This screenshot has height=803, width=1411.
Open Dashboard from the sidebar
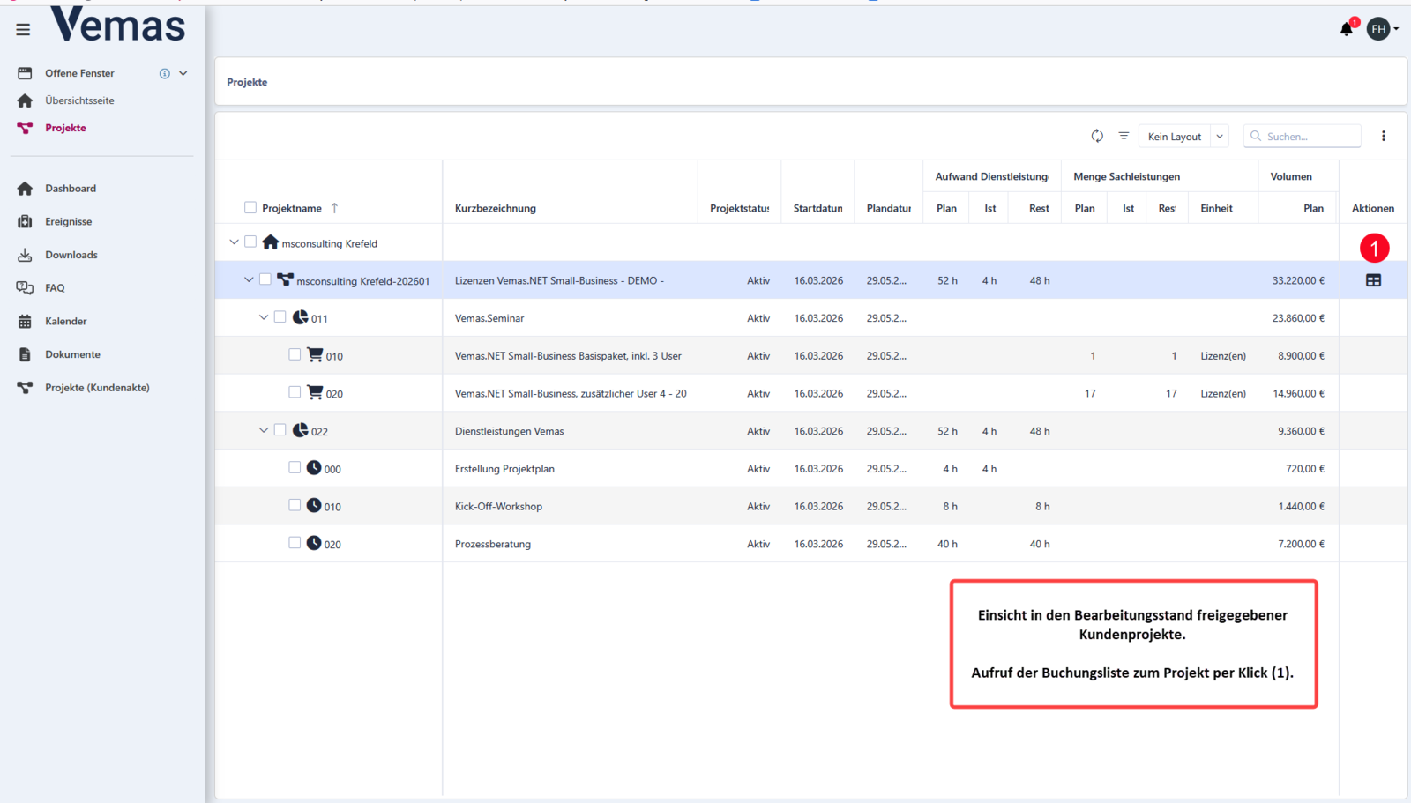pos(71,189)
